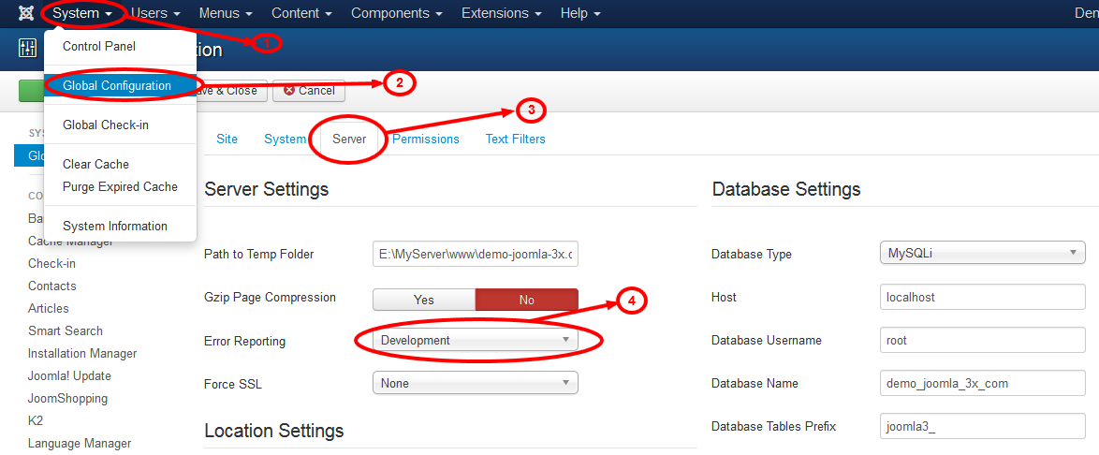Open the Error Reporting dropdown
This screenshot has height=455, width=1099.
(475, 341)
